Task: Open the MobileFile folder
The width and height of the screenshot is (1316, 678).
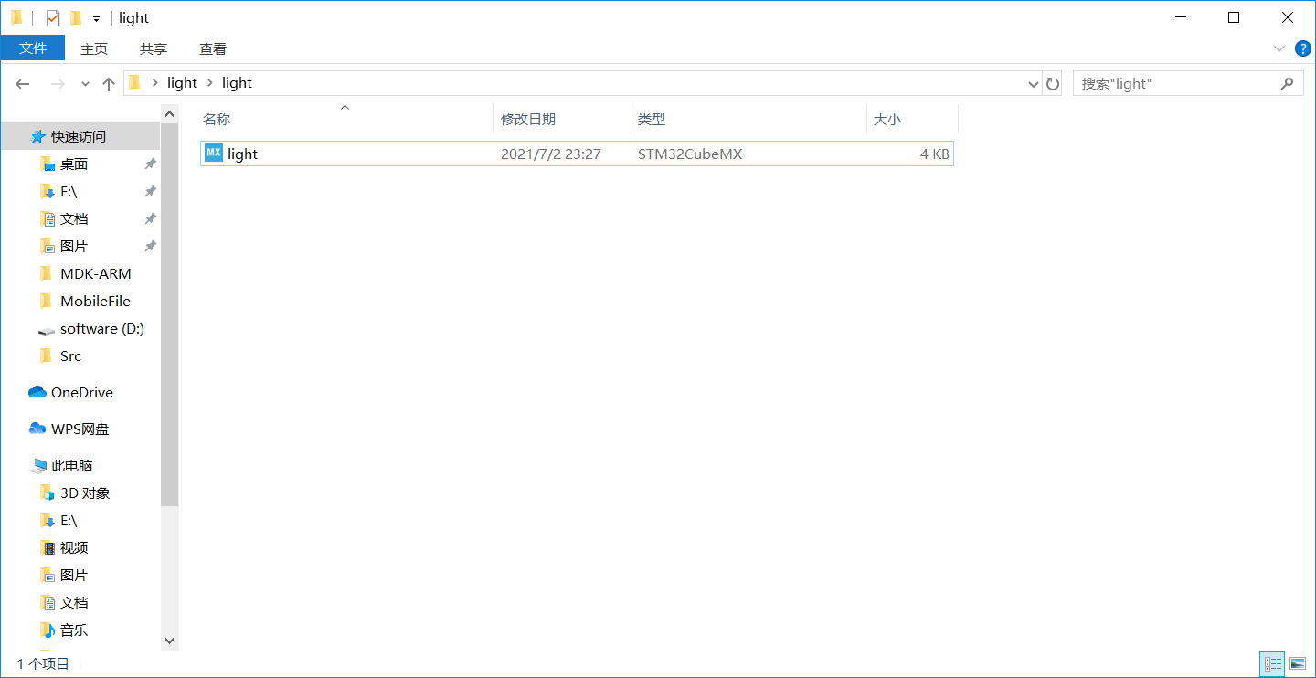Action: (95, 302)
